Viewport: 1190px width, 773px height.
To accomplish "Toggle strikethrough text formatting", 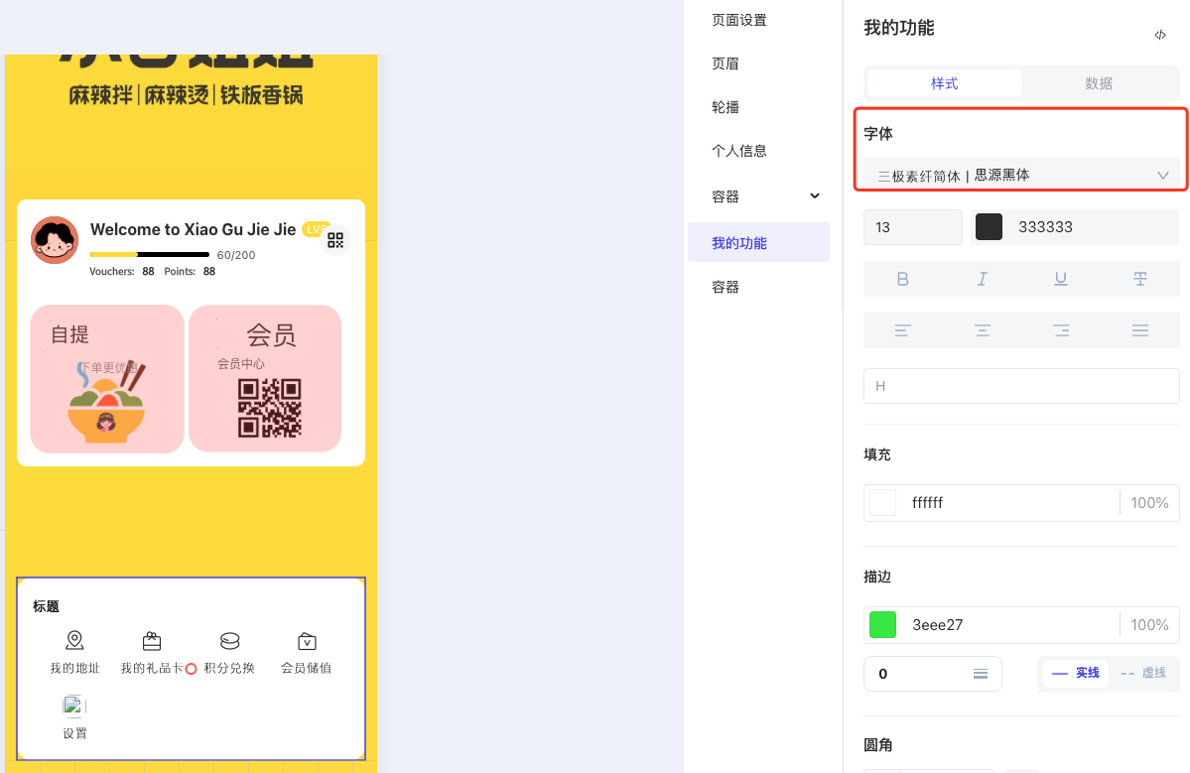I will tap(1139, 279).
